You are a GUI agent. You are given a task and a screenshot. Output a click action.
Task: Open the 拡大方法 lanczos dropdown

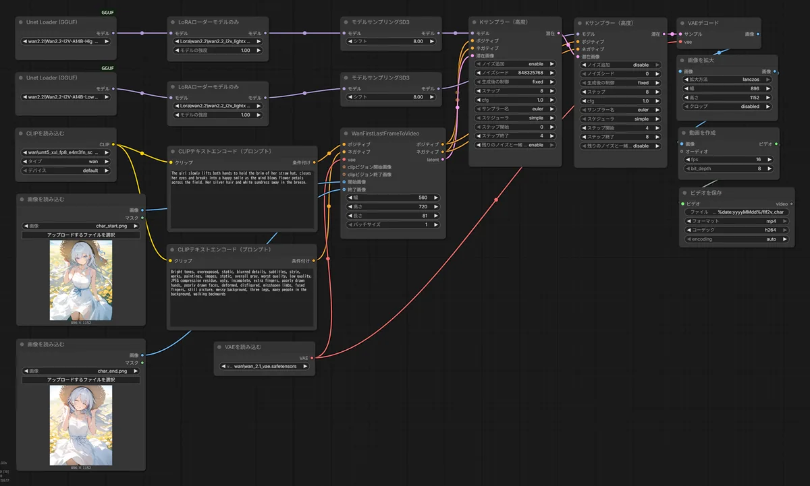pyautogui.click(x=727, y=79)
